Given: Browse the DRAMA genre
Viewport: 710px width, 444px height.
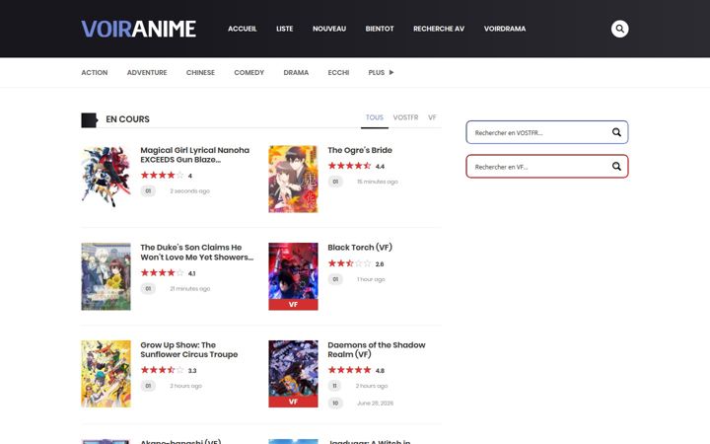Looking at the screenshot, I should coord(296,72).
